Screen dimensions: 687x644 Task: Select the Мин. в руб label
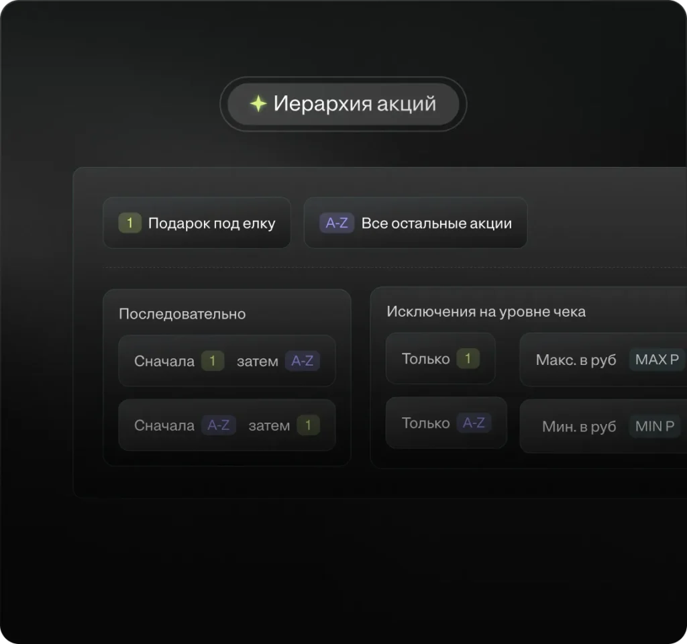(x=579, y=427)
